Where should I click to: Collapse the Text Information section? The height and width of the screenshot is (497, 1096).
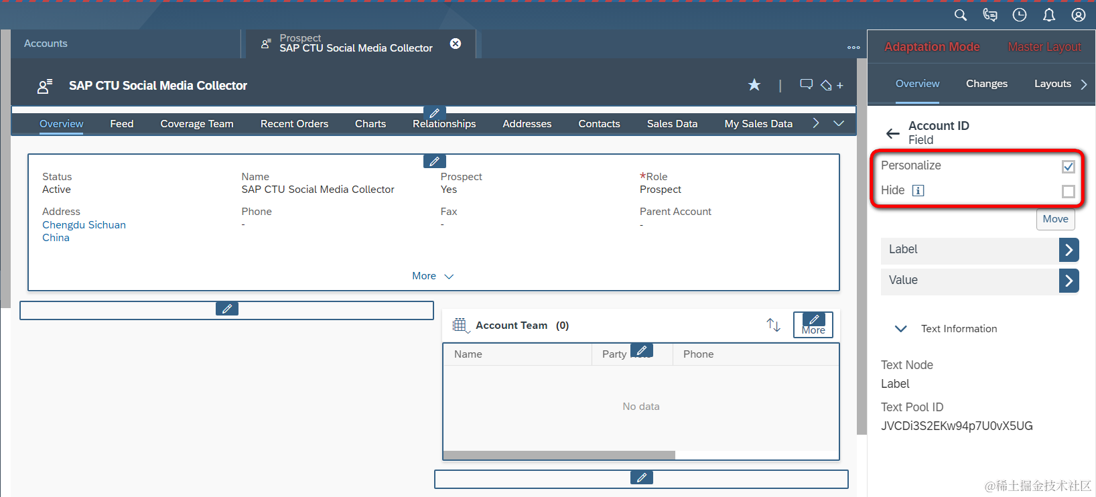click(901, 329)
